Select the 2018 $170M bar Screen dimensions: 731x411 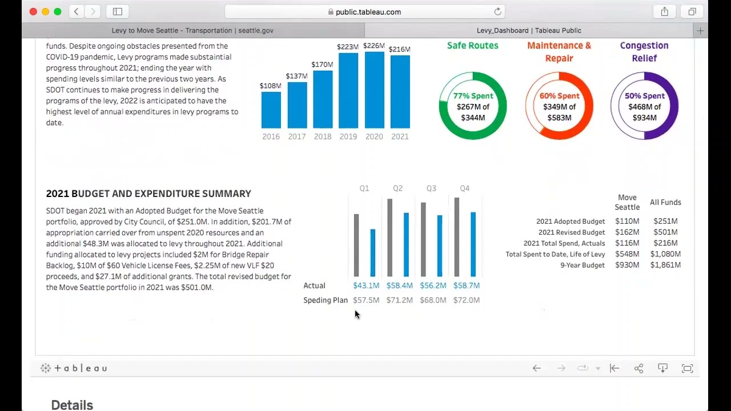pyautogui.click(x=323, y=99)
